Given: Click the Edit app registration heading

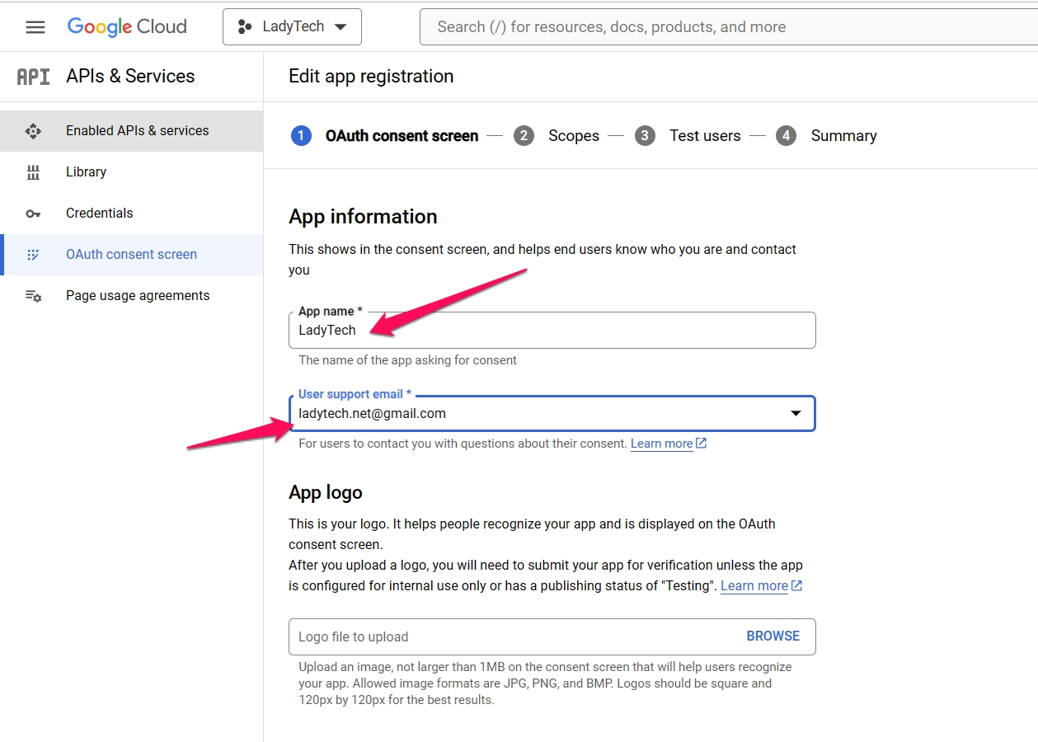Looking at the screenshot, I should pyautogui.click(x=371, y=77).
